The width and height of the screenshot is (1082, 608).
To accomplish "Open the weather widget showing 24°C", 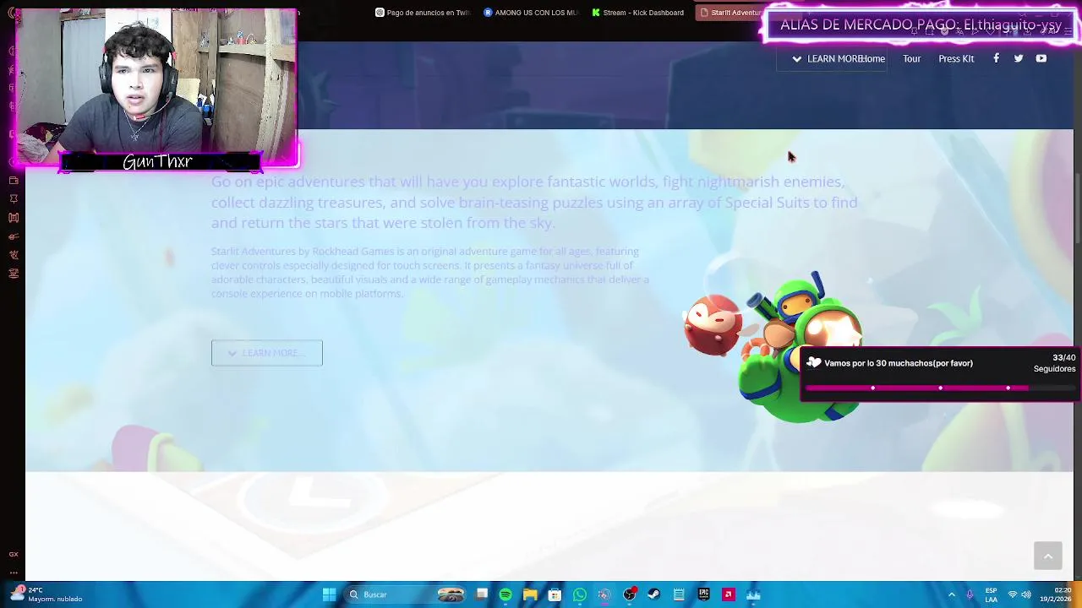I will click(x=46, y=594).
